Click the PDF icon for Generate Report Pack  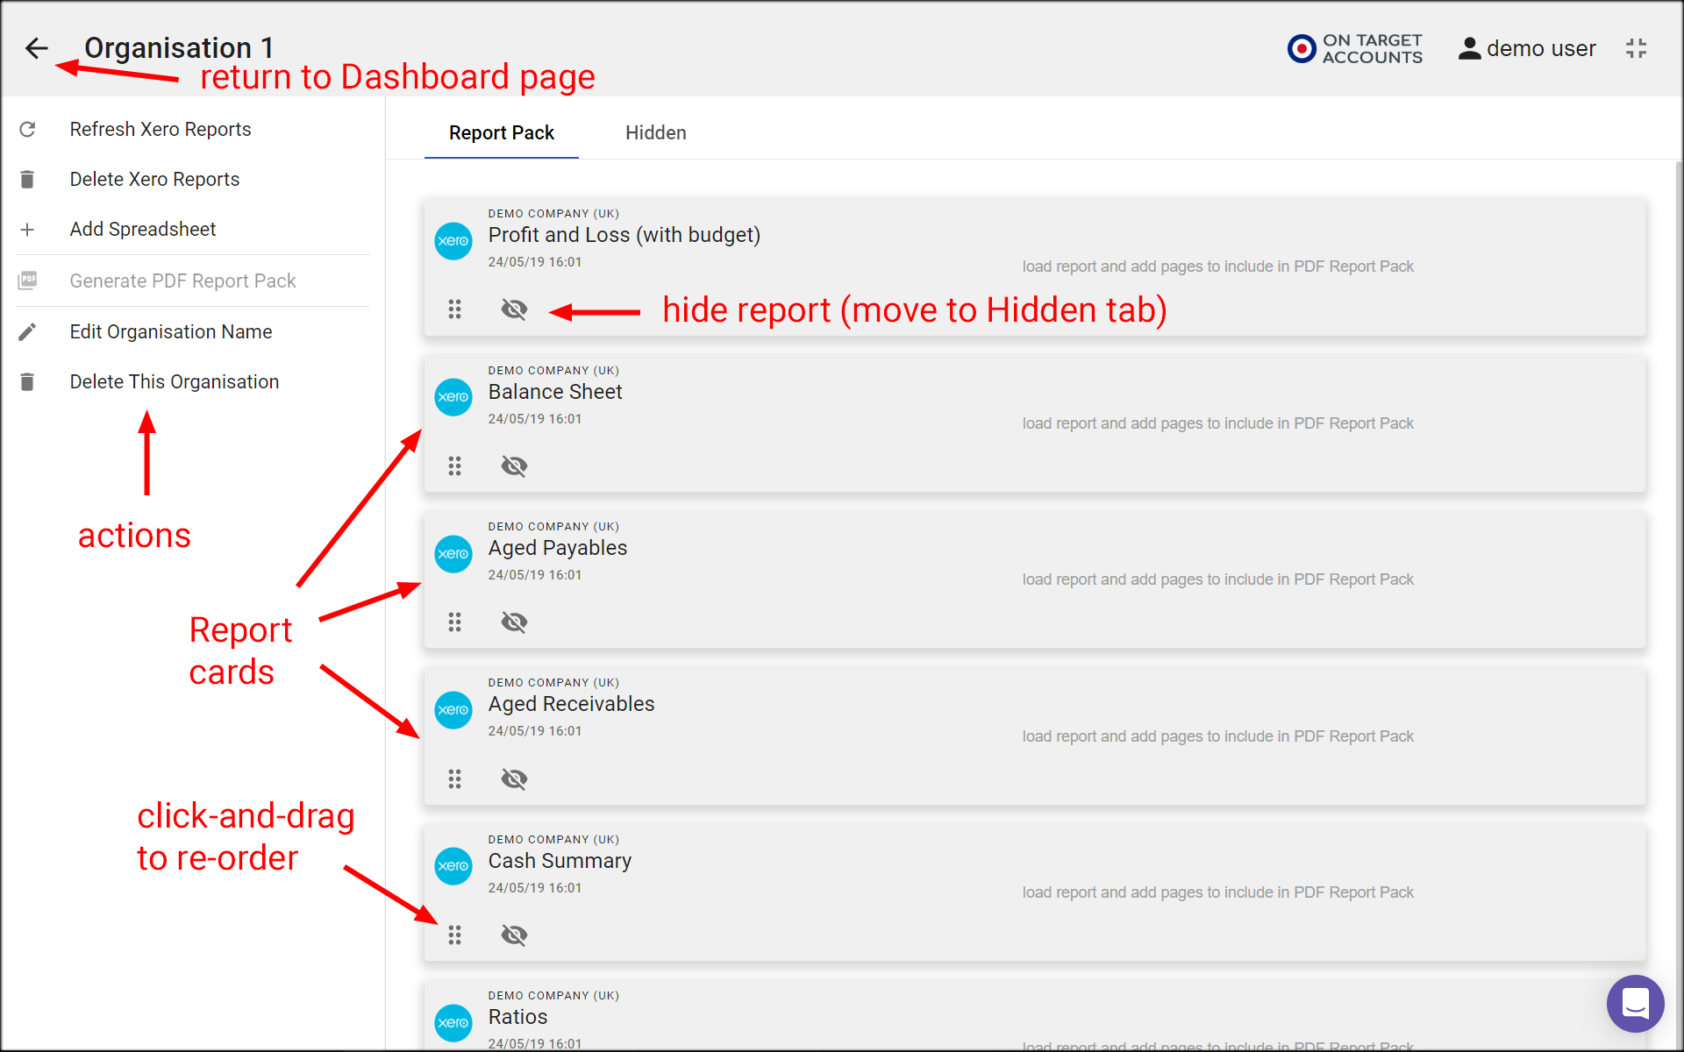(x=27, y=281)
